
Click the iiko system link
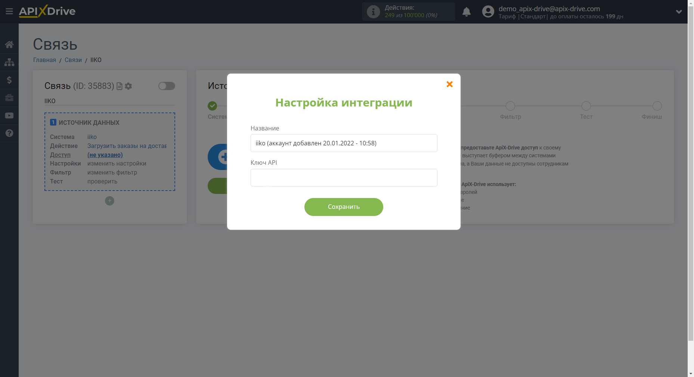[x=92, y=137]
